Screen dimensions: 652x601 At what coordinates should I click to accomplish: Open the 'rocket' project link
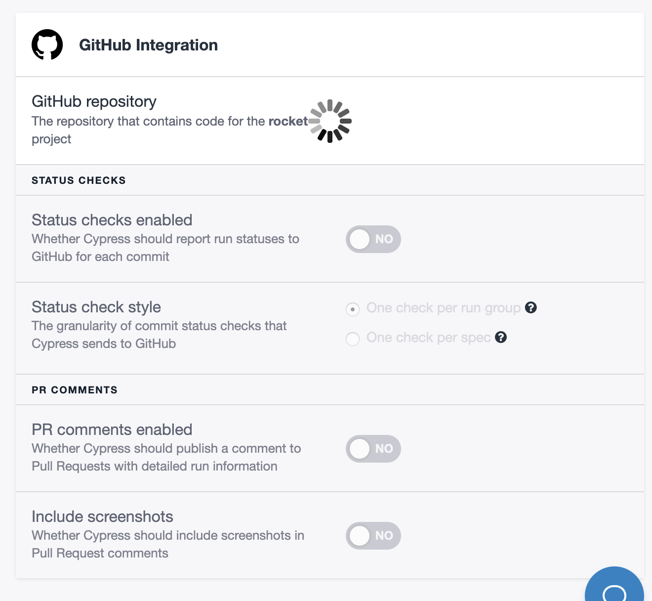(x=288, y=121)
